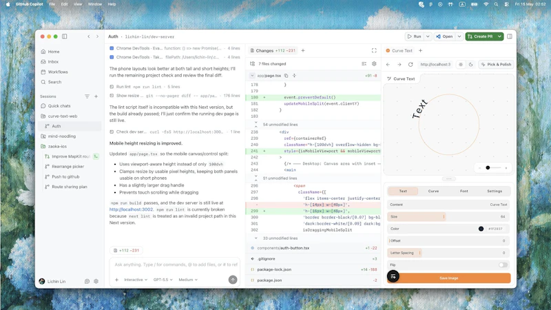Image resolution: width=551 pixels, height=310 pixels.
Task: Open components/auth-button.tsx file row
Action: pos(313,248)
